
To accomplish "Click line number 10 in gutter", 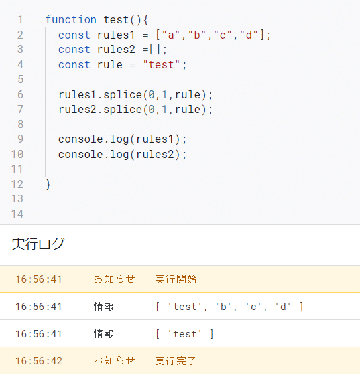I will pyautogui.click(x=17, y=154).
